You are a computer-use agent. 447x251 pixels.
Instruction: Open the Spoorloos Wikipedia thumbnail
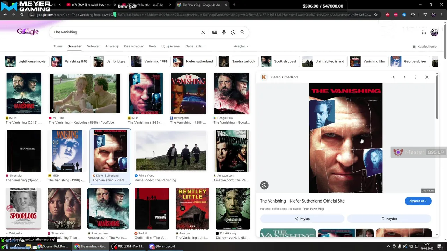23,208
